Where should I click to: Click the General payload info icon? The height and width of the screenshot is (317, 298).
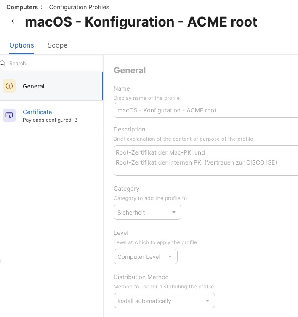tap(9, 86)
